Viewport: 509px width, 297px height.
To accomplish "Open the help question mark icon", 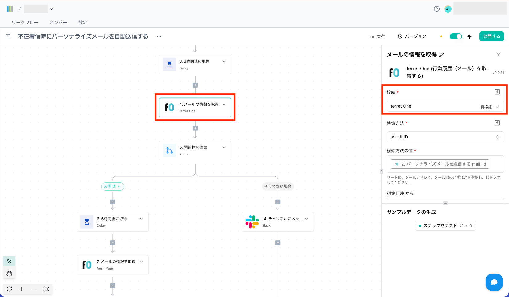I will pyautogui.click(x=437, y=9).
